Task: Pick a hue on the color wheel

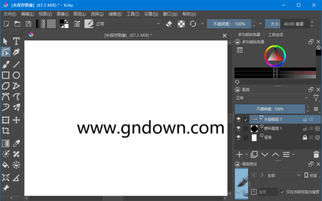Action: (275, 56)
